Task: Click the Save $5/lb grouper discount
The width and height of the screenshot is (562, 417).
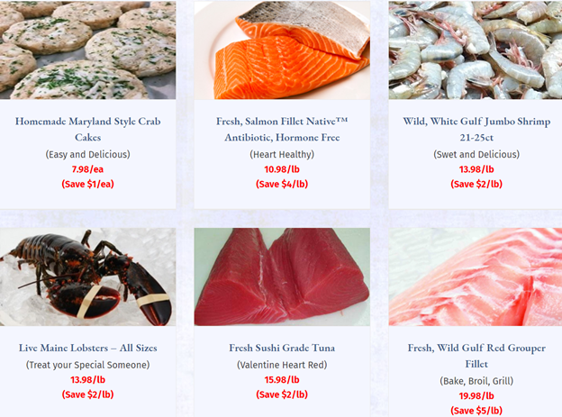Action: click(x=476, y=411)
